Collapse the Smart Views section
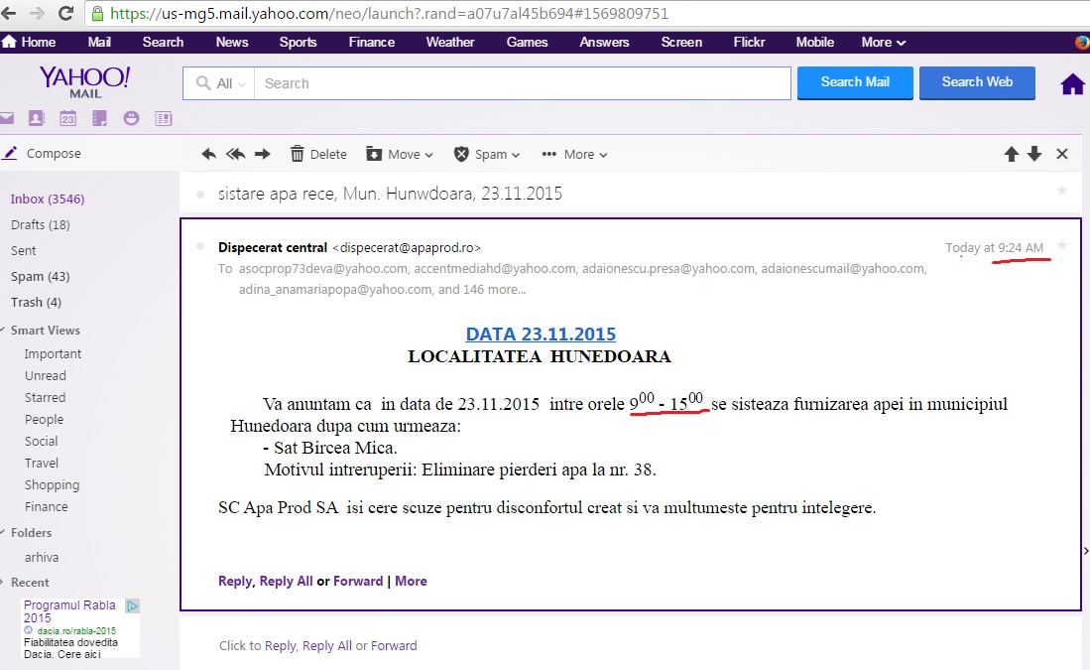The image size is (1090, 670). (x=3, y=331)
